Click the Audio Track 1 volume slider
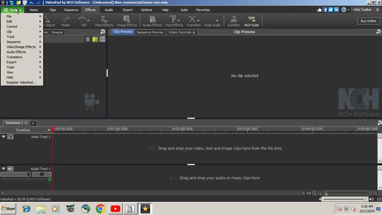Viewport: 382px width, 215px height. click(x=16, y=174)
